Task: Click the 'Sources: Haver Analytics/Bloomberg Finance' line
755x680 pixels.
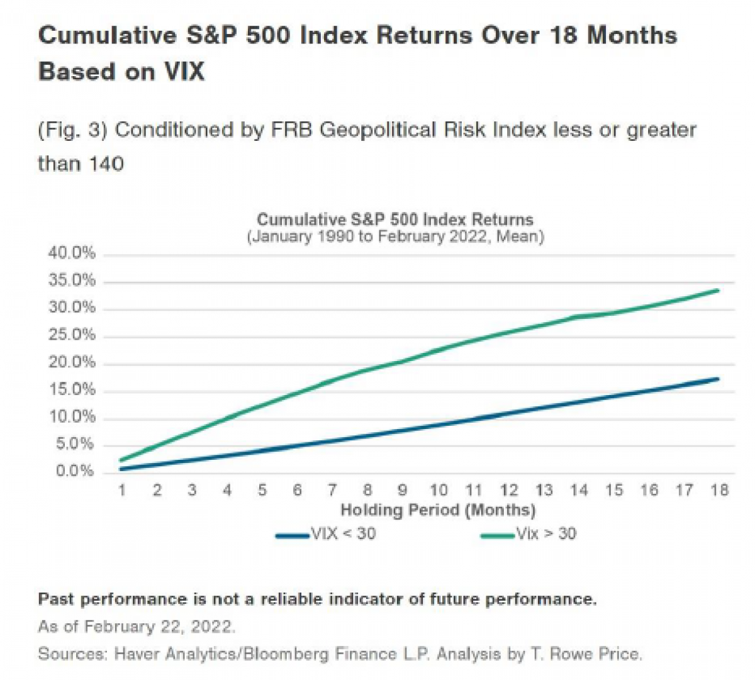Action: click(x=340, y=654)
